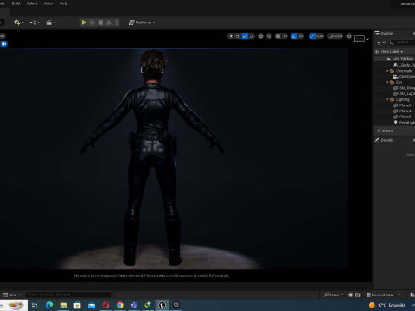Select the CineCamera actor in Outliner
This screenshot has height=311, width=415.
[x=394, y=76]
